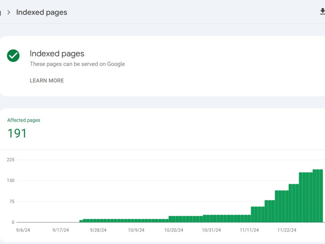Click the 75 y-axis label
The image size is (325, 244).
coord(12,201)
